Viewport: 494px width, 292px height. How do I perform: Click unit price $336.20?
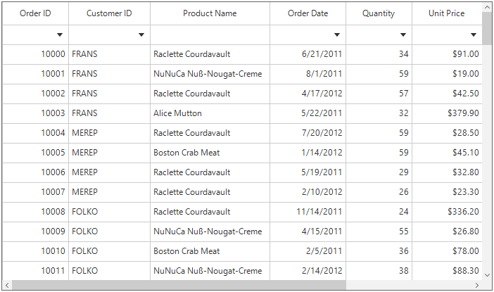[x=447, y=212]
